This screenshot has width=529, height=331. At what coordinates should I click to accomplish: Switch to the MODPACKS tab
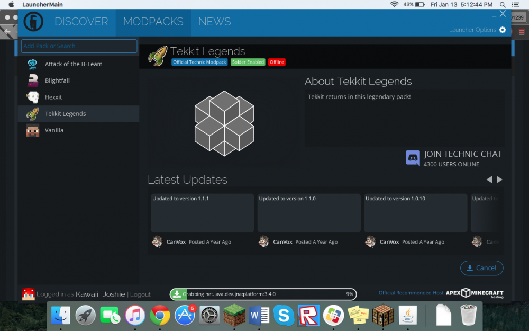pyautogui.click(x=153, y=22)
